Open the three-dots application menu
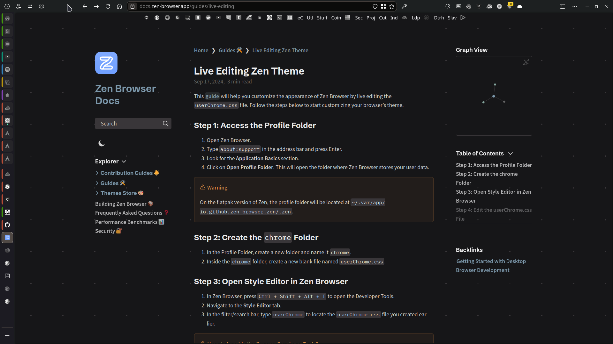 (575, 6)
